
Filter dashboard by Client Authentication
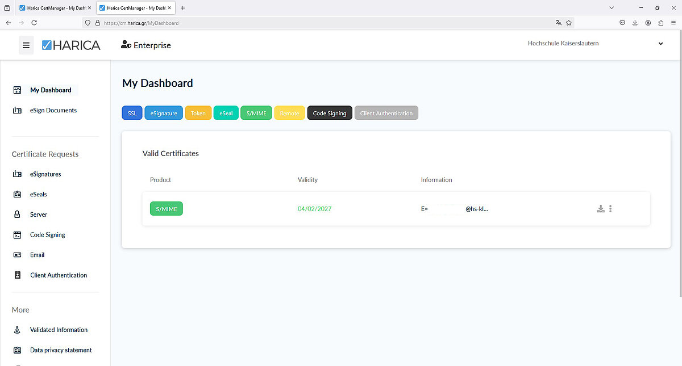point(386,113)
